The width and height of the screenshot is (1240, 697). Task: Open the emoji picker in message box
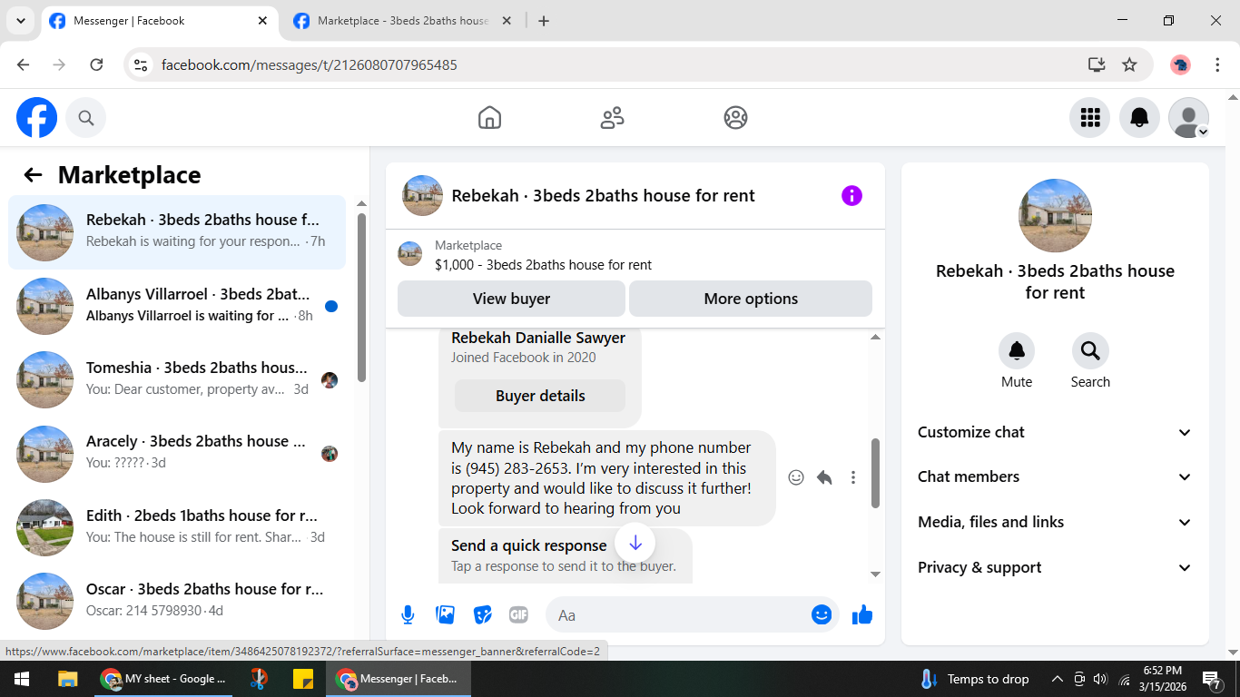coord(822,615)
